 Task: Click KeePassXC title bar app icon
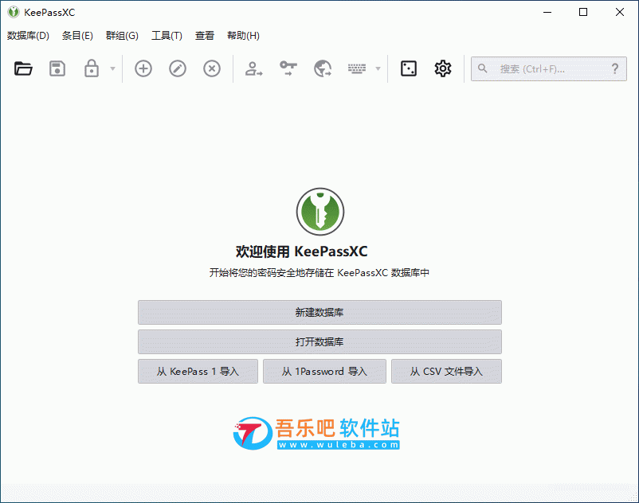[x=14, y=12]
